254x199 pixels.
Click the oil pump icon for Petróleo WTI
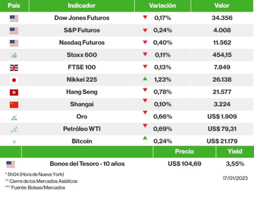[x=14, y=129]
